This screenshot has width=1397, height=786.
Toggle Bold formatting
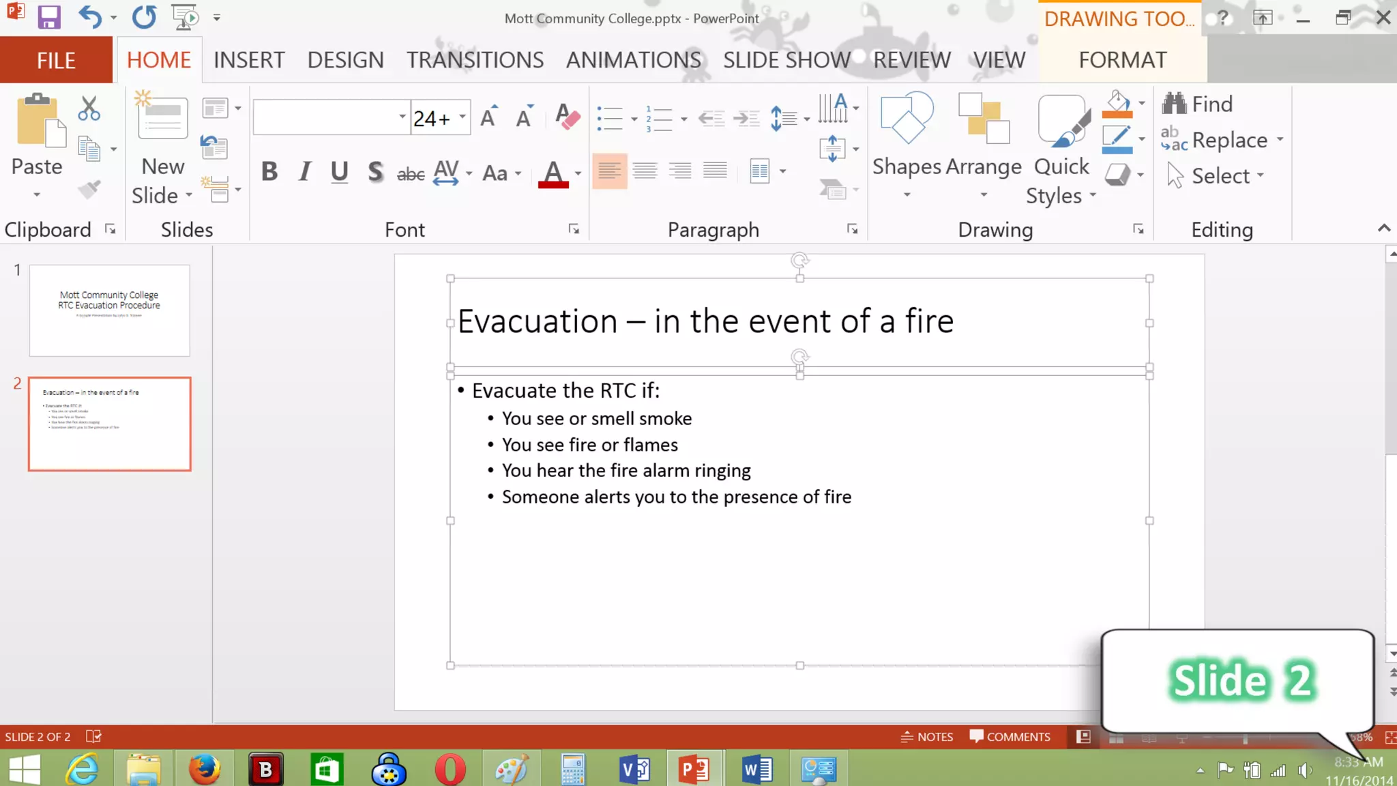pos(269,172)
